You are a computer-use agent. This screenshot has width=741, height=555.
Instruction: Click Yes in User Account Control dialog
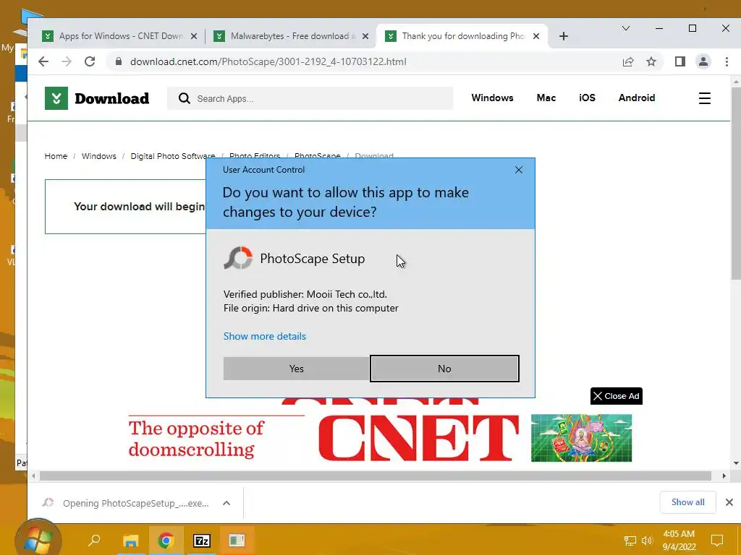coord(296,369)
